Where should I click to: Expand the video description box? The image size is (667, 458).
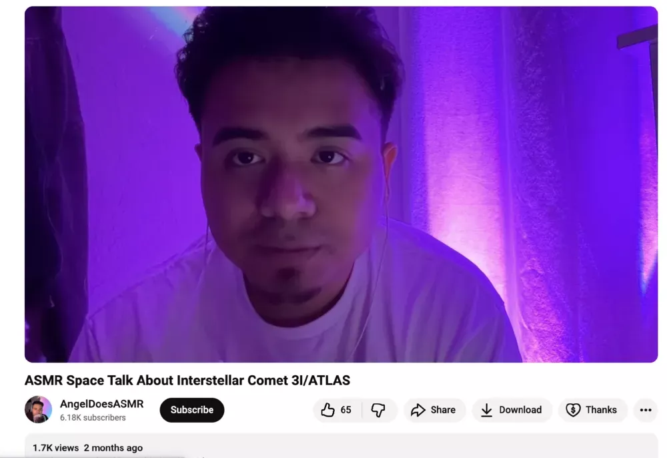tap(341, 446)
